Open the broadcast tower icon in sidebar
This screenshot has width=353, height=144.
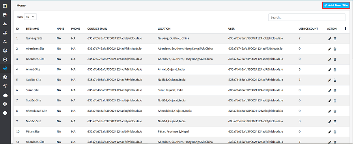[5, 86]
